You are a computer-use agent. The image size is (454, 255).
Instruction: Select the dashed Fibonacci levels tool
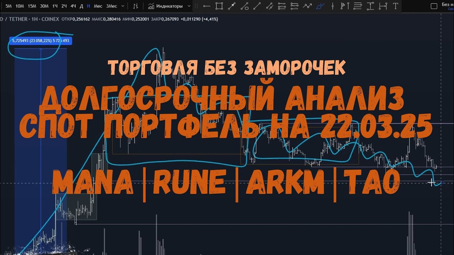[294, 6]
